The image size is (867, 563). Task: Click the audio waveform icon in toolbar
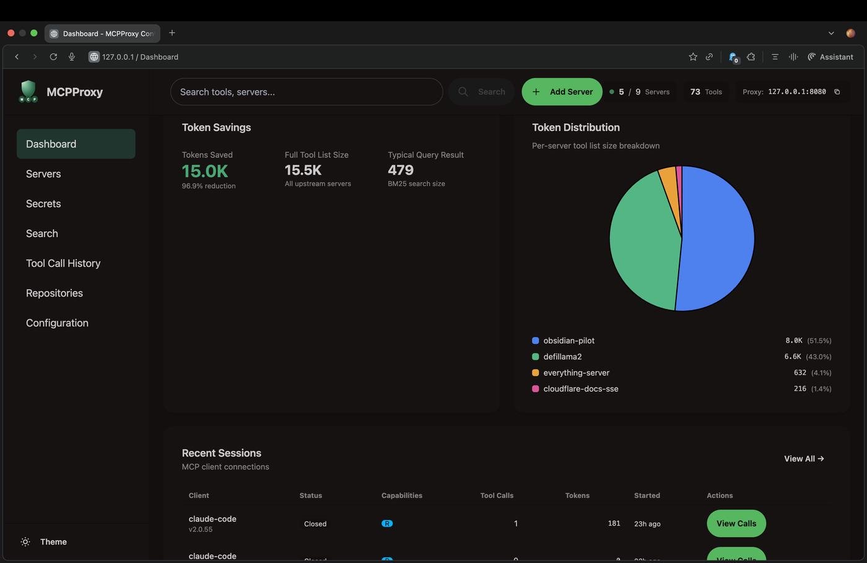pyautogui.click(x=793, y=57)
